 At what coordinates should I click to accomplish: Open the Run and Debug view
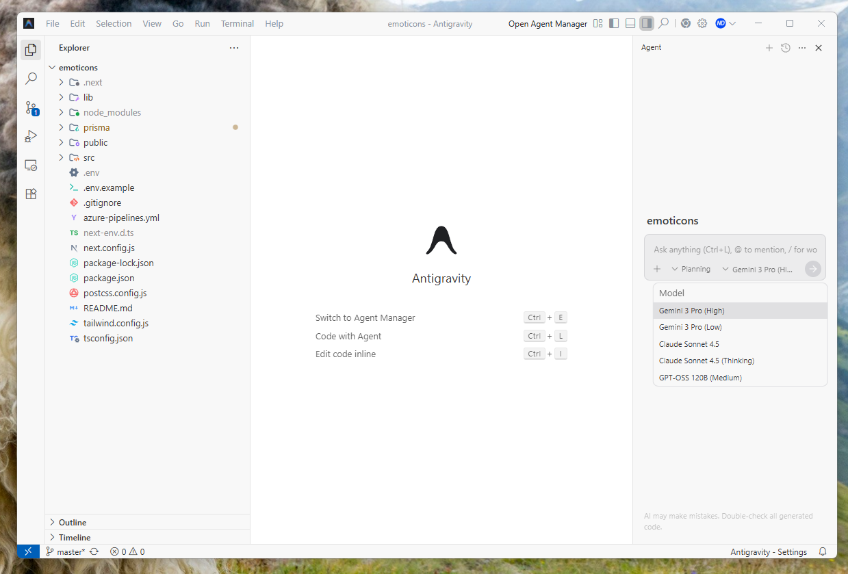point(31,136)
